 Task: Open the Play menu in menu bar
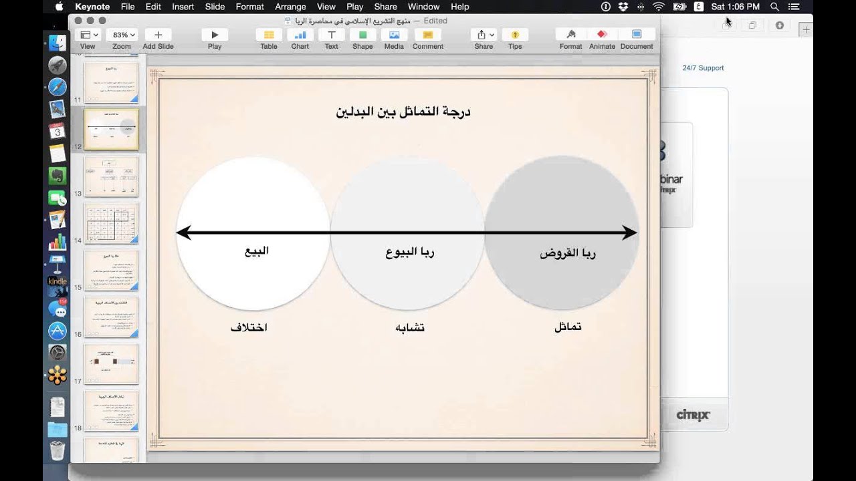(355, 7)
